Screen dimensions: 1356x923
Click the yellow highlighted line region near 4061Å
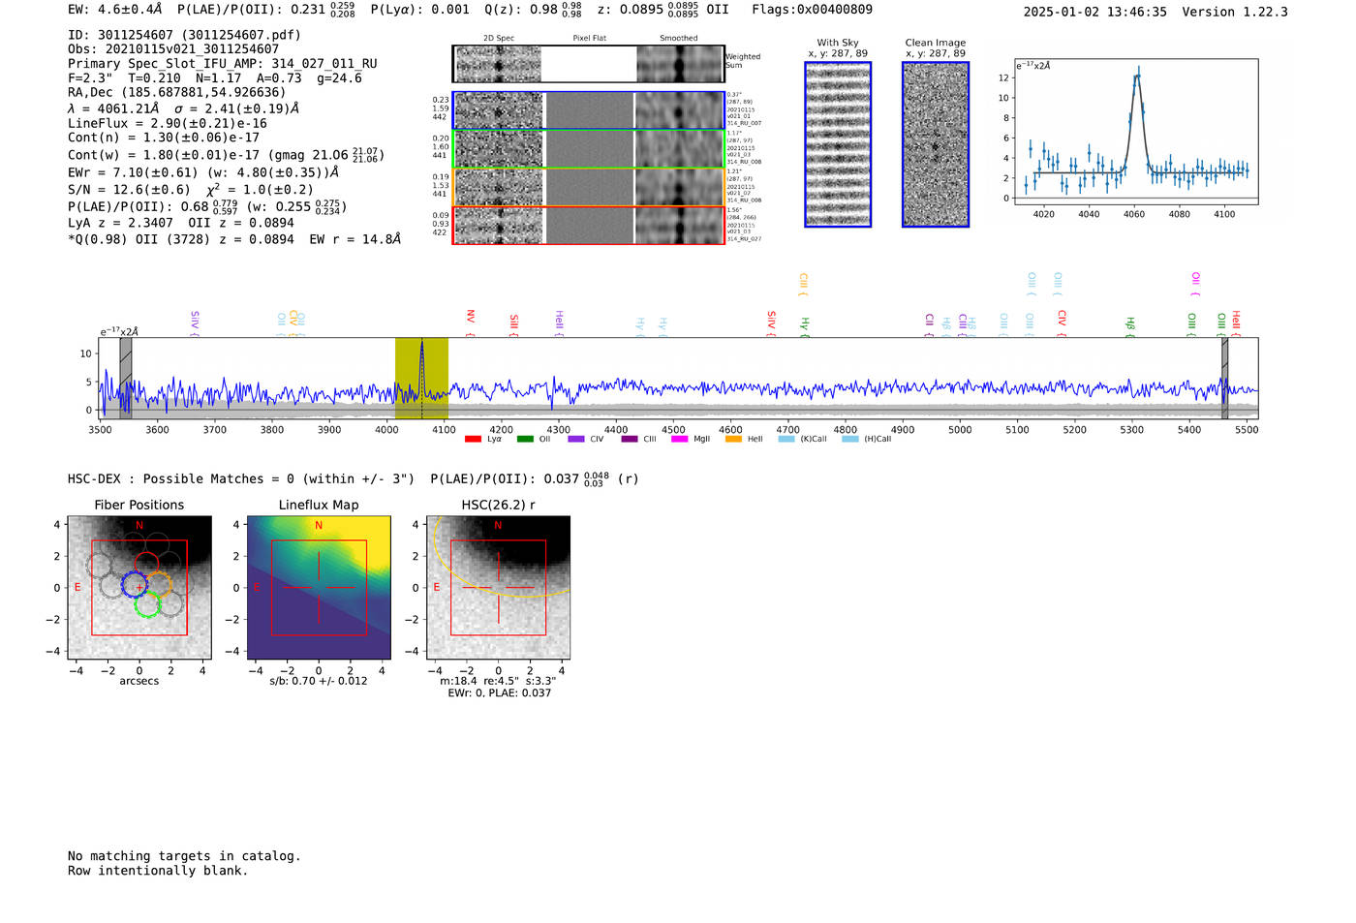pos(421,378)
